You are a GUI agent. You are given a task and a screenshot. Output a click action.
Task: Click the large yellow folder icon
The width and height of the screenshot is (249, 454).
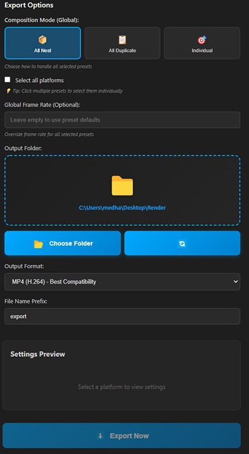click(x=122, y=186)
